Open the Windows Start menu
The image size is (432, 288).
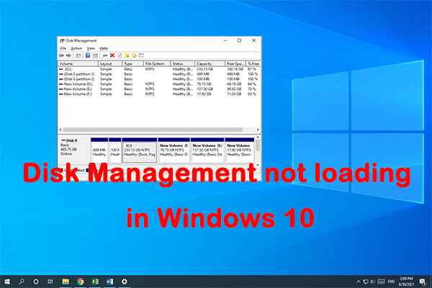coord(7,282)
